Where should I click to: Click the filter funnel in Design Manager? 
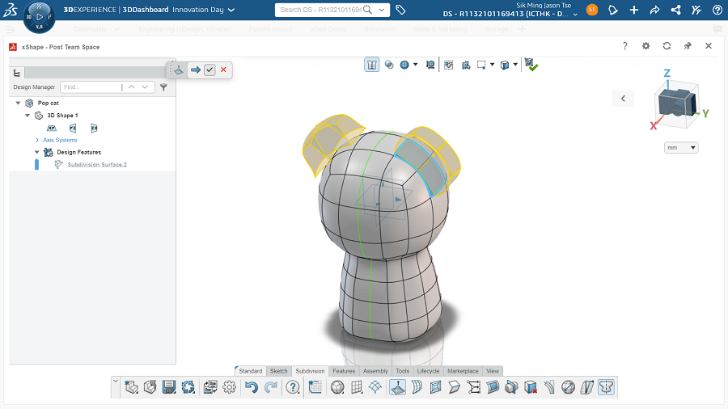click(163, 86)
